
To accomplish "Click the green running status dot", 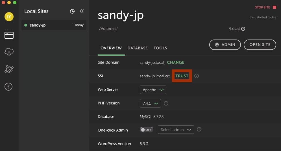I will [26, 25].
